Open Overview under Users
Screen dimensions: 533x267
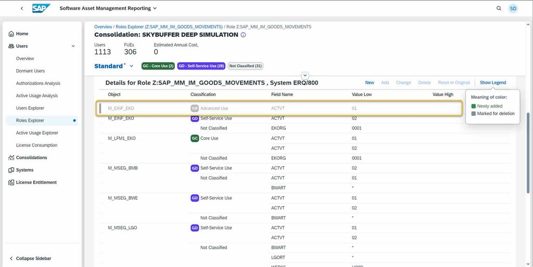[x=25, y=58]
